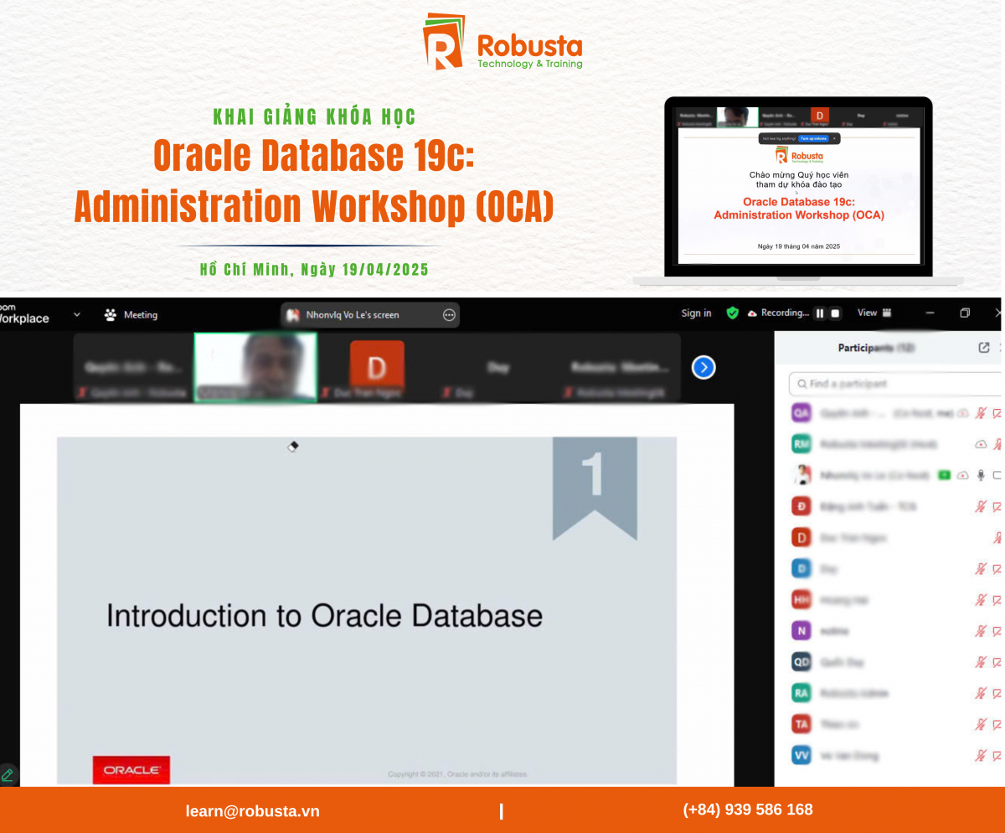Click the slide chapter number 1 ribbon

coord(595,488)
